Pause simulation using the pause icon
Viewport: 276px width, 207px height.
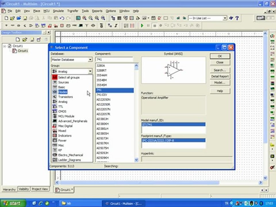point(148,26)
